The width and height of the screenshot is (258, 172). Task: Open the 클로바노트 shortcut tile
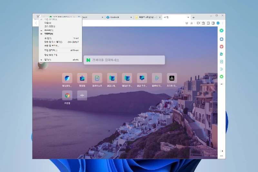97,78
